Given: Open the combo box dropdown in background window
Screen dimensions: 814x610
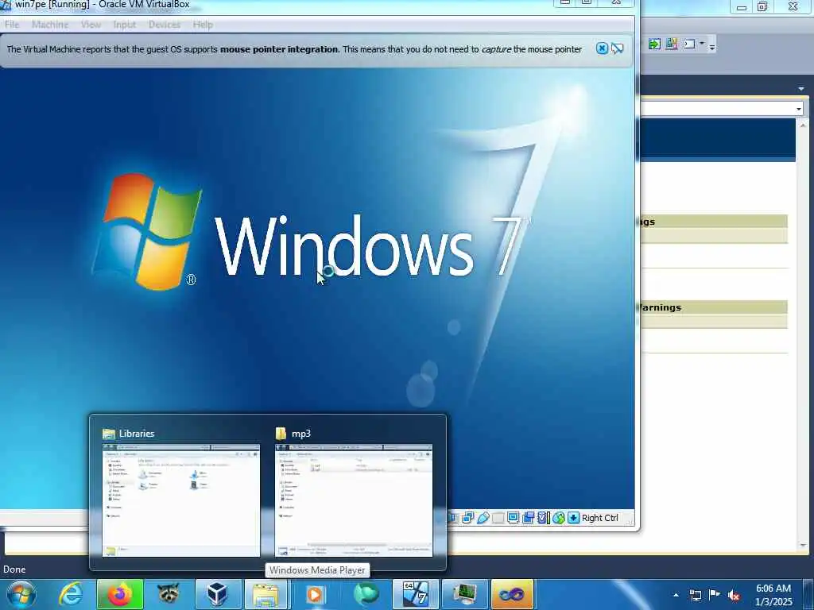Looking at the screenshot, I should [x=799, y=108].
